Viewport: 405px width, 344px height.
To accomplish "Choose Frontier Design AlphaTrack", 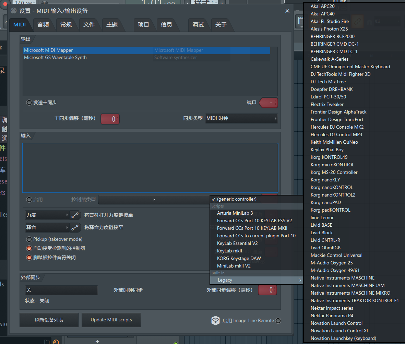I will pyautogui.click(x=354, y=112).
